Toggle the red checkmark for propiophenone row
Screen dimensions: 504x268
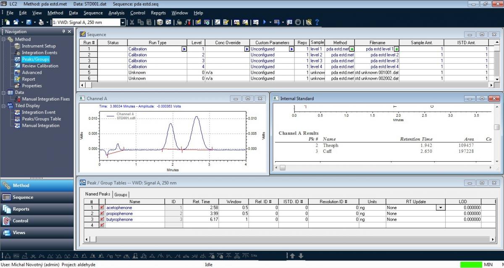pyautogui.click(x=102, y=214)
